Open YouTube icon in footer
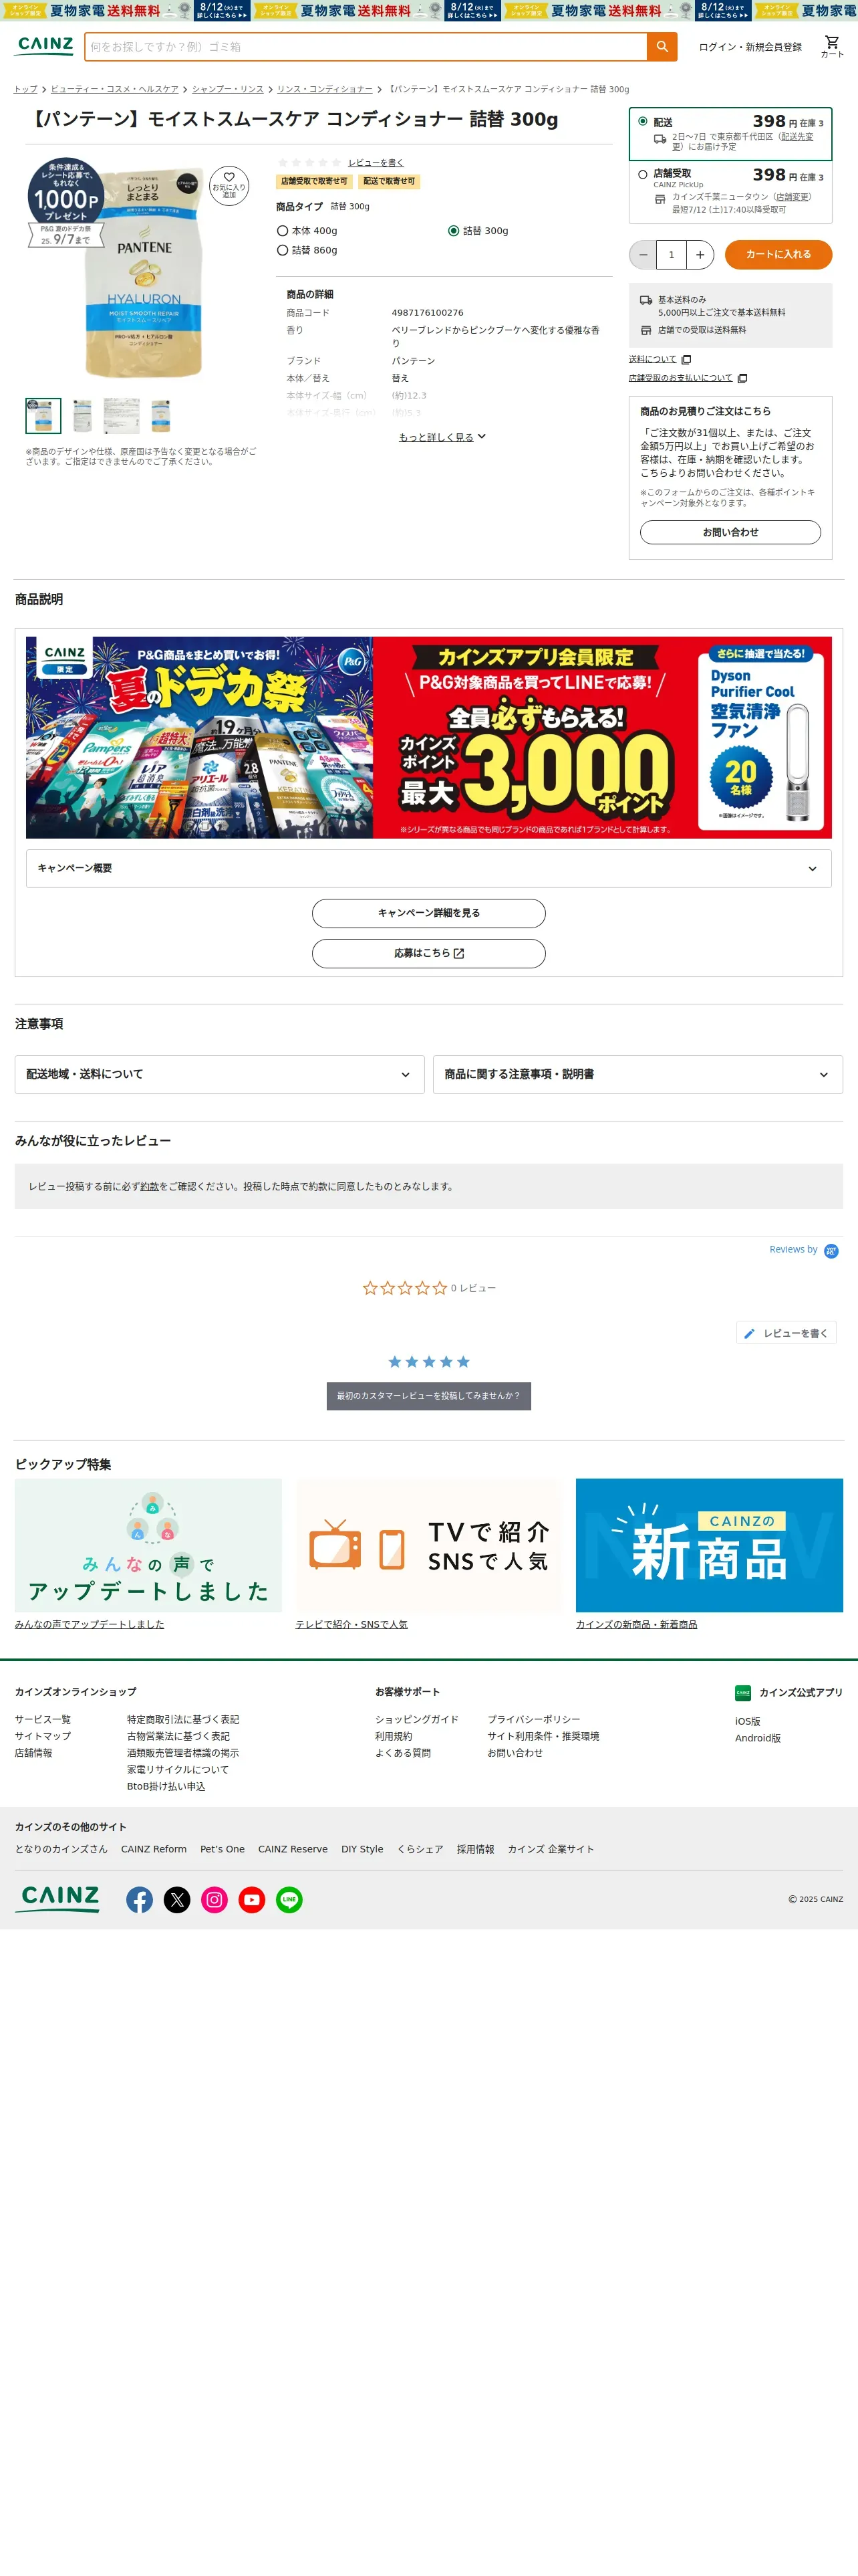The width and height of the screenshot is (858, 2576). [252, 1899]
